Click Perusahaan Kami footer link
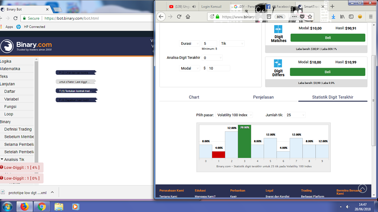This screenshot has width=378, height=212. [171, 190]
